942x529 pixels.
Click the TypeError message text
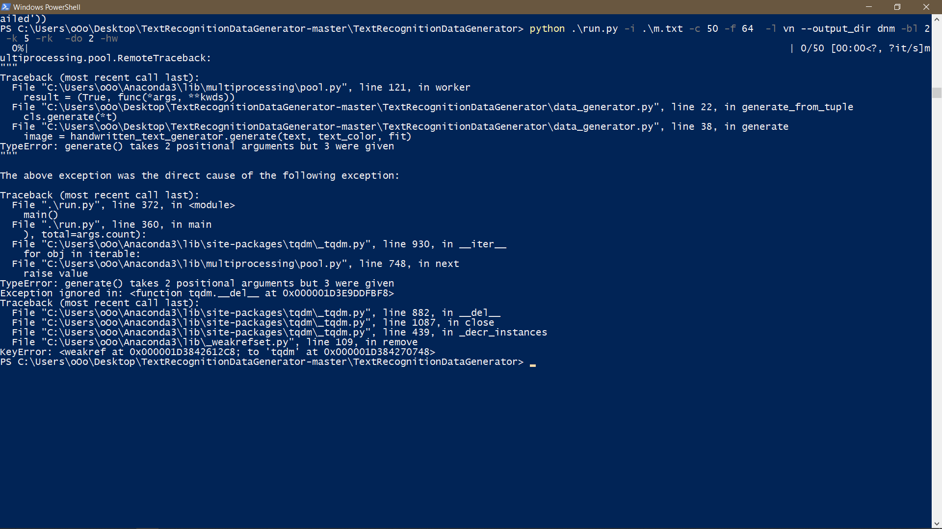[x=196, y=146]
